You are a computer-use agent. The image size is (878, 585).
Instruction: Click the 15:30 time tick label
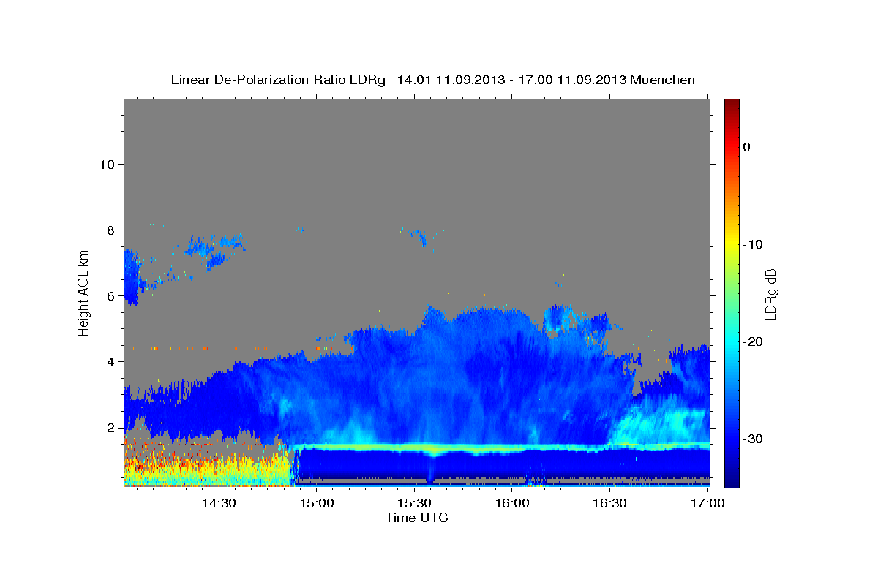pyautogui.click(x=414, y=503)
